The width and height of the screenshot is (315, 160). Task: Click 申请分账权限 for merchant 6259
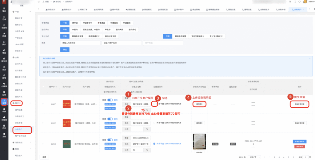(x=300, y=142)
